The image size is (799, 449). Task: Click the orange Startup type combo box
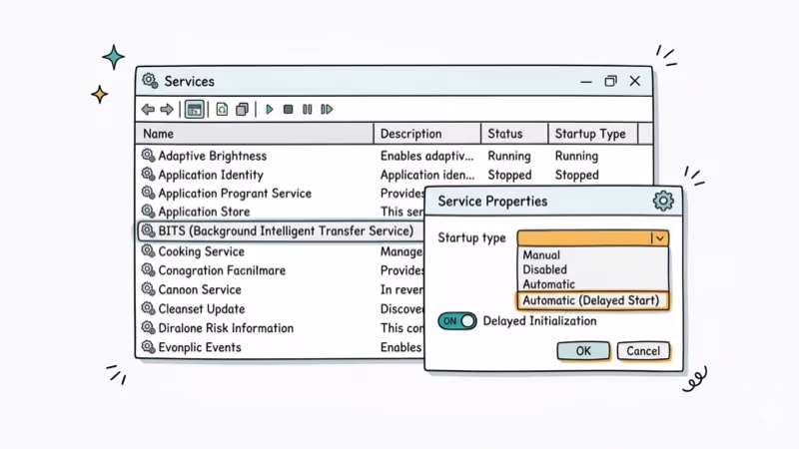(592, 238)
